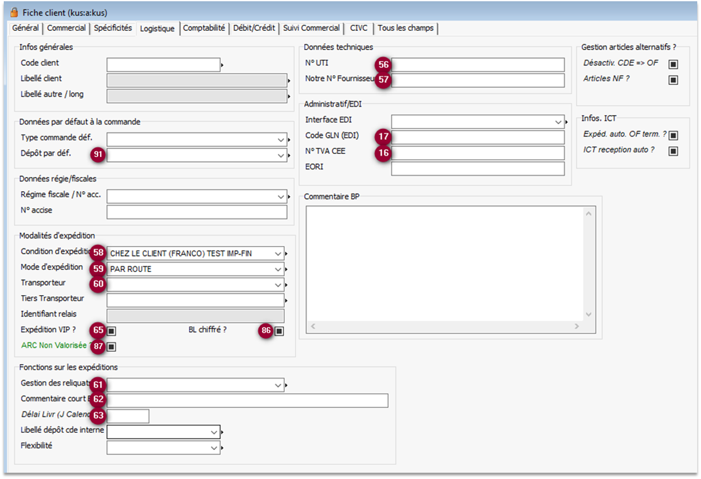The height and width of the screenshot is (479, 701).
Task: Click the green ARC Non Valorisée label
Action: [x=54, y=345]
